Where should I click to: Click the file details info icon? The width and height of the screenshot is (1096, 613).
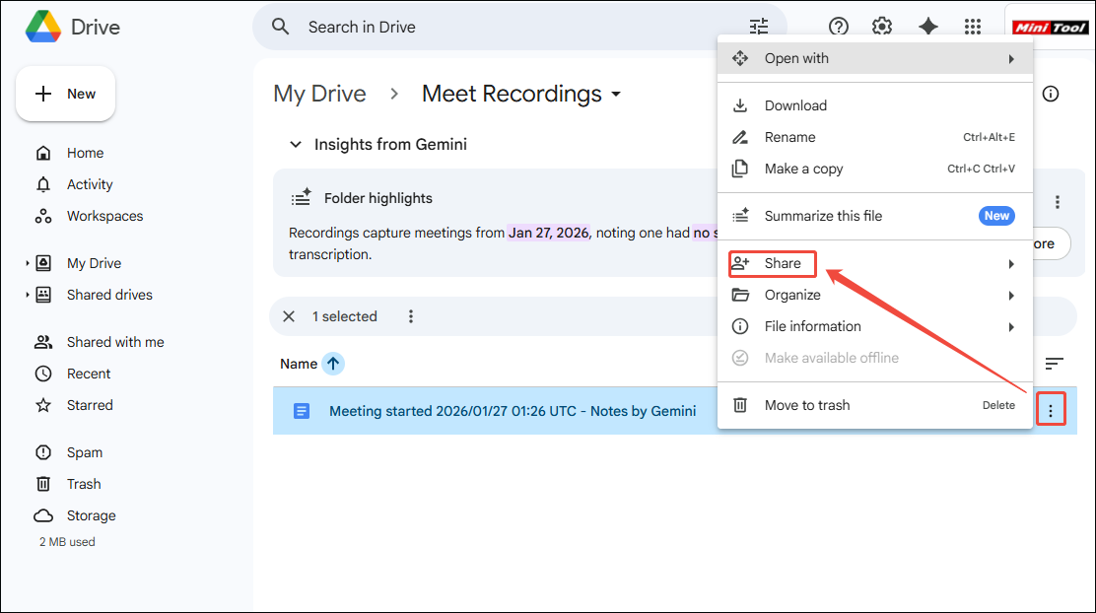[1051, 94]
